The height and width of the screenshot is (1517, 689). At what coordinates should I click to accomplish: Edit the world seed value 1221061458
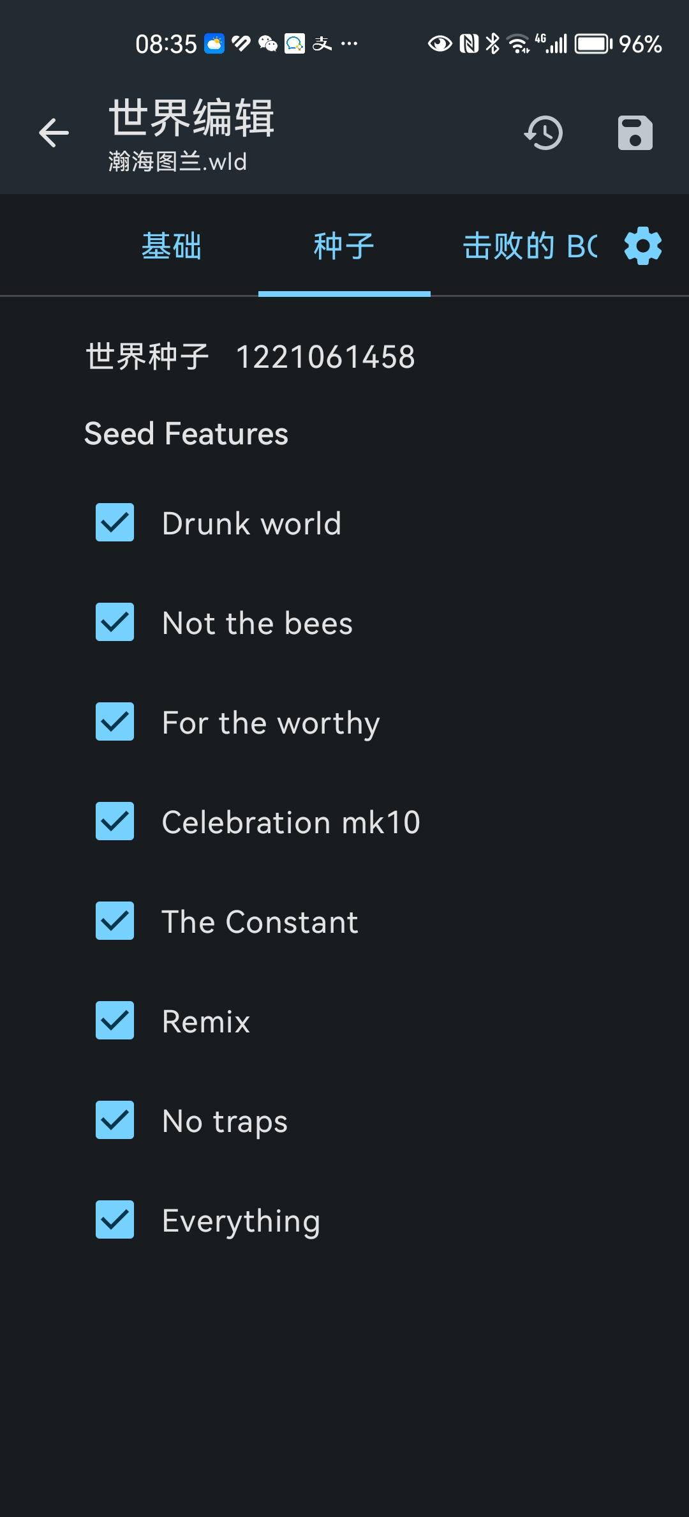(x=325, y=356)
